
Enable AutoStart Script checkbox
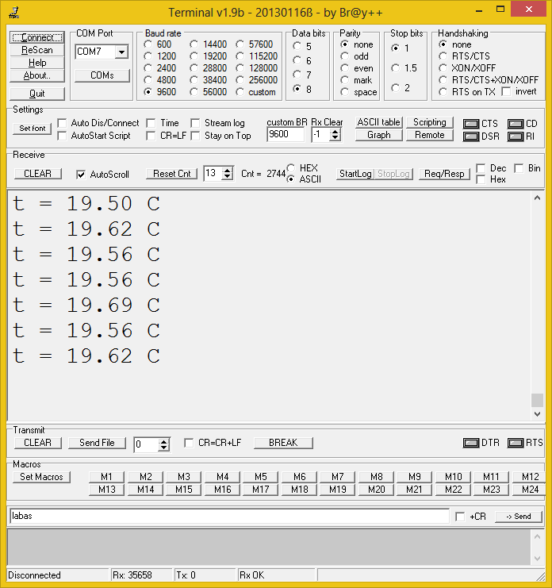pos(62,136)
